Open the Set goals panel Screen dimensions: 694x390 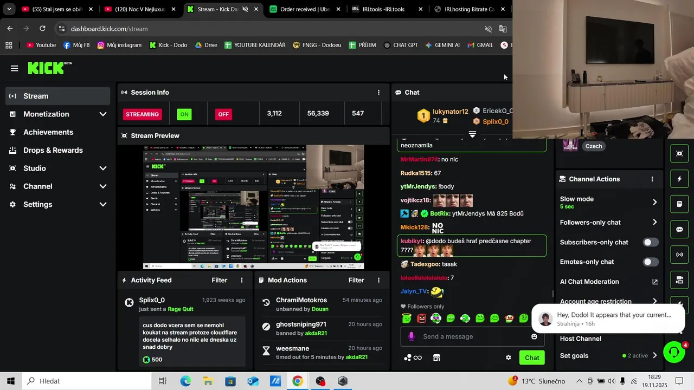(609, 356)
